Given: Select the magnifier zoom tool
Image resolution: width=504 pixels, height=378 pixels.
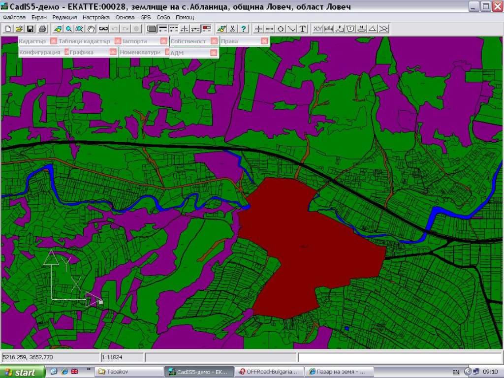Looking at the screenshot, I should (x=69, y=29).
